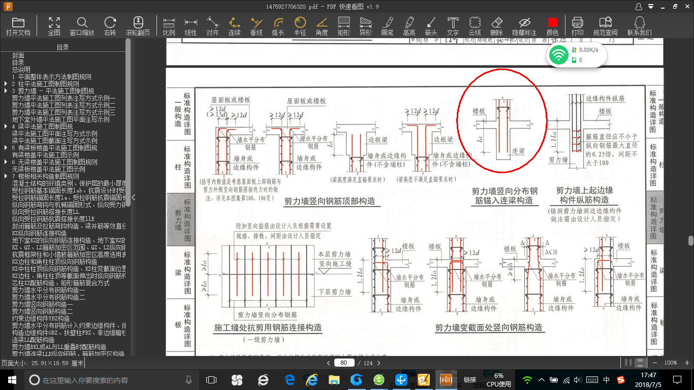Open 约束边缘构件YBZ构造 outline entry
This screenshot has height=390, width=694.
tap(41, 319)
